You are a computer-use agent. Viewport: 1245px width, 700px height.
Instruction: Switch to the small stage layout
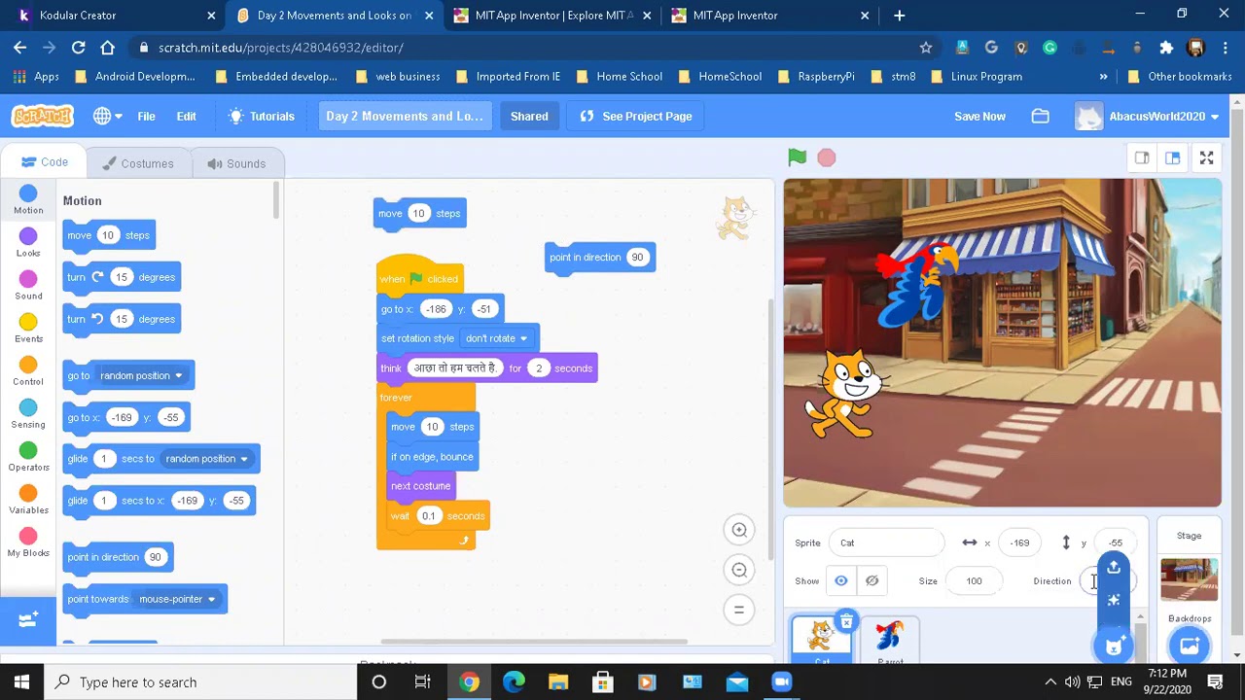1142,157
